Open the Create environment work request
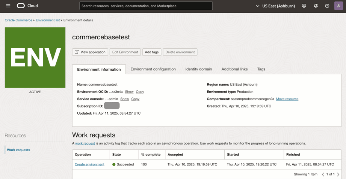 [89, 164]
